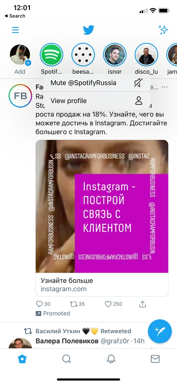The height and width of the screenshot is (384, 177).
Task: Open the compose tweet floating button
Action: click(160, 331)
